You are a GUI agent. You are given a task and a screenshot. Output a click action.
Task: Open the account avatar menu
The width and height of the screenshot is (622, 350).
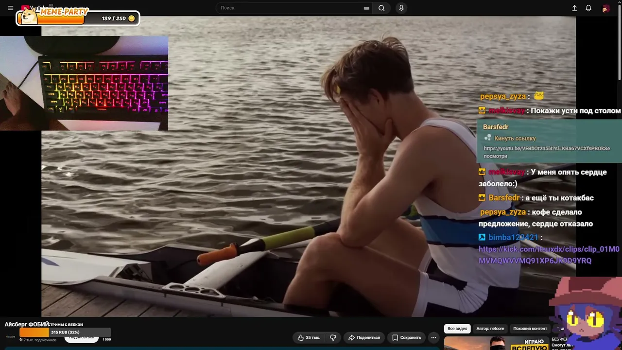point(605,8)
